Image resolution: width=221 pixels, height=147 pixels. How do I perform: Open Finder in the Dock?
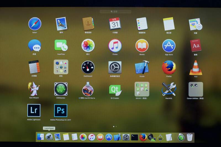tap(40, 137)
